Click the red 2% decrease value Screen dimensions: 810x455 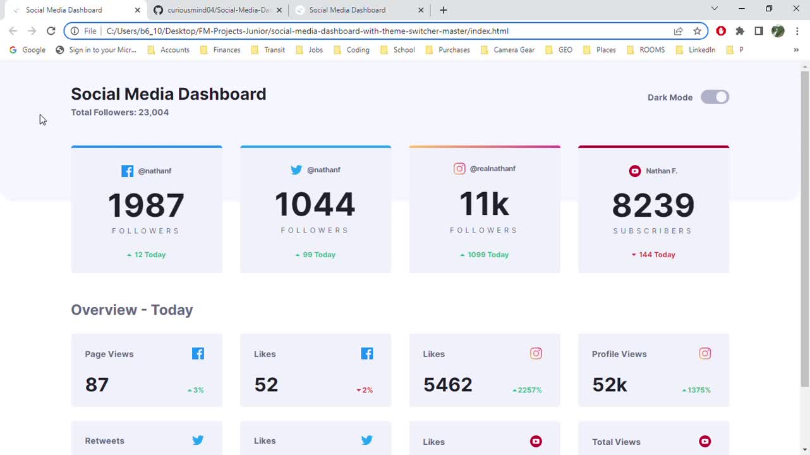pos(365,390)
